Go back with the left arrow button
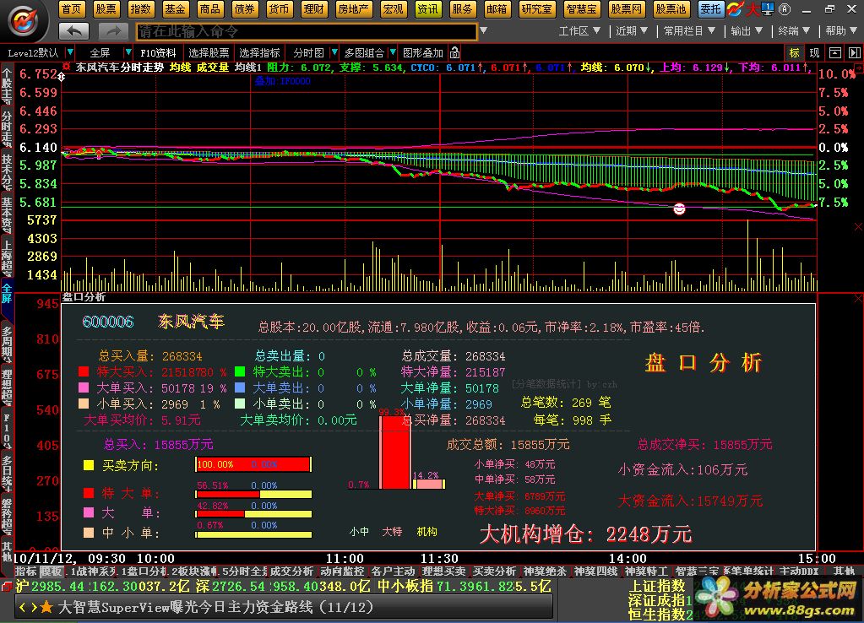864x623 pixels. 73,31
